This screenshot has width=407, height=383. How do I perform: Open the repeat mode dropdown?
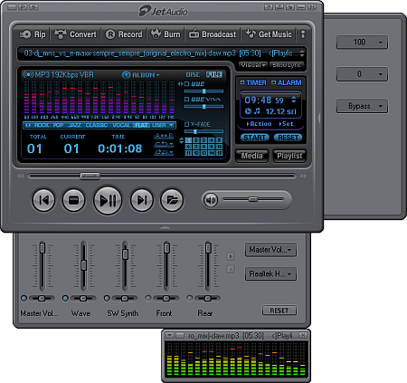(x=164, y=145)
